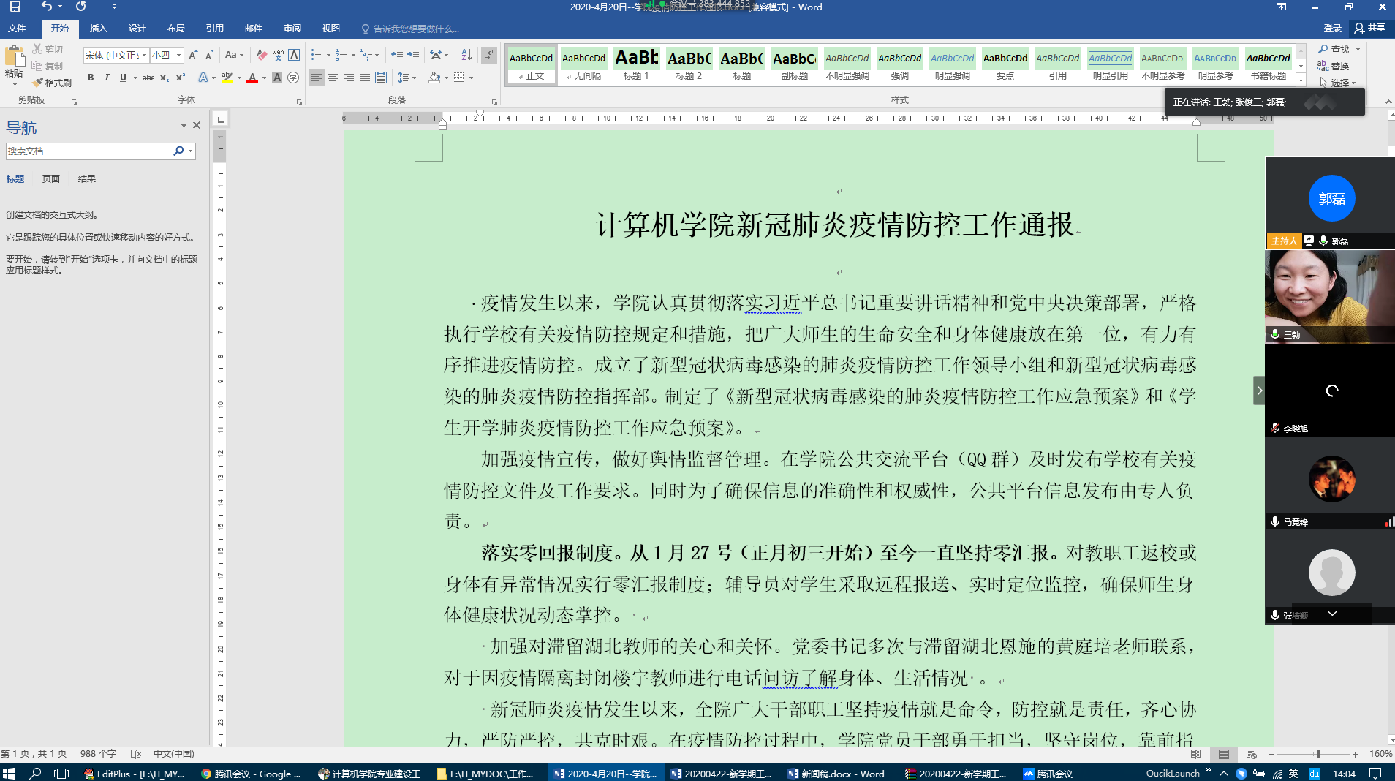Image resolution: width=1395 pixels, height=781 pixels.
Task: Expand the styles gallery
Action: click(1301, 80)
